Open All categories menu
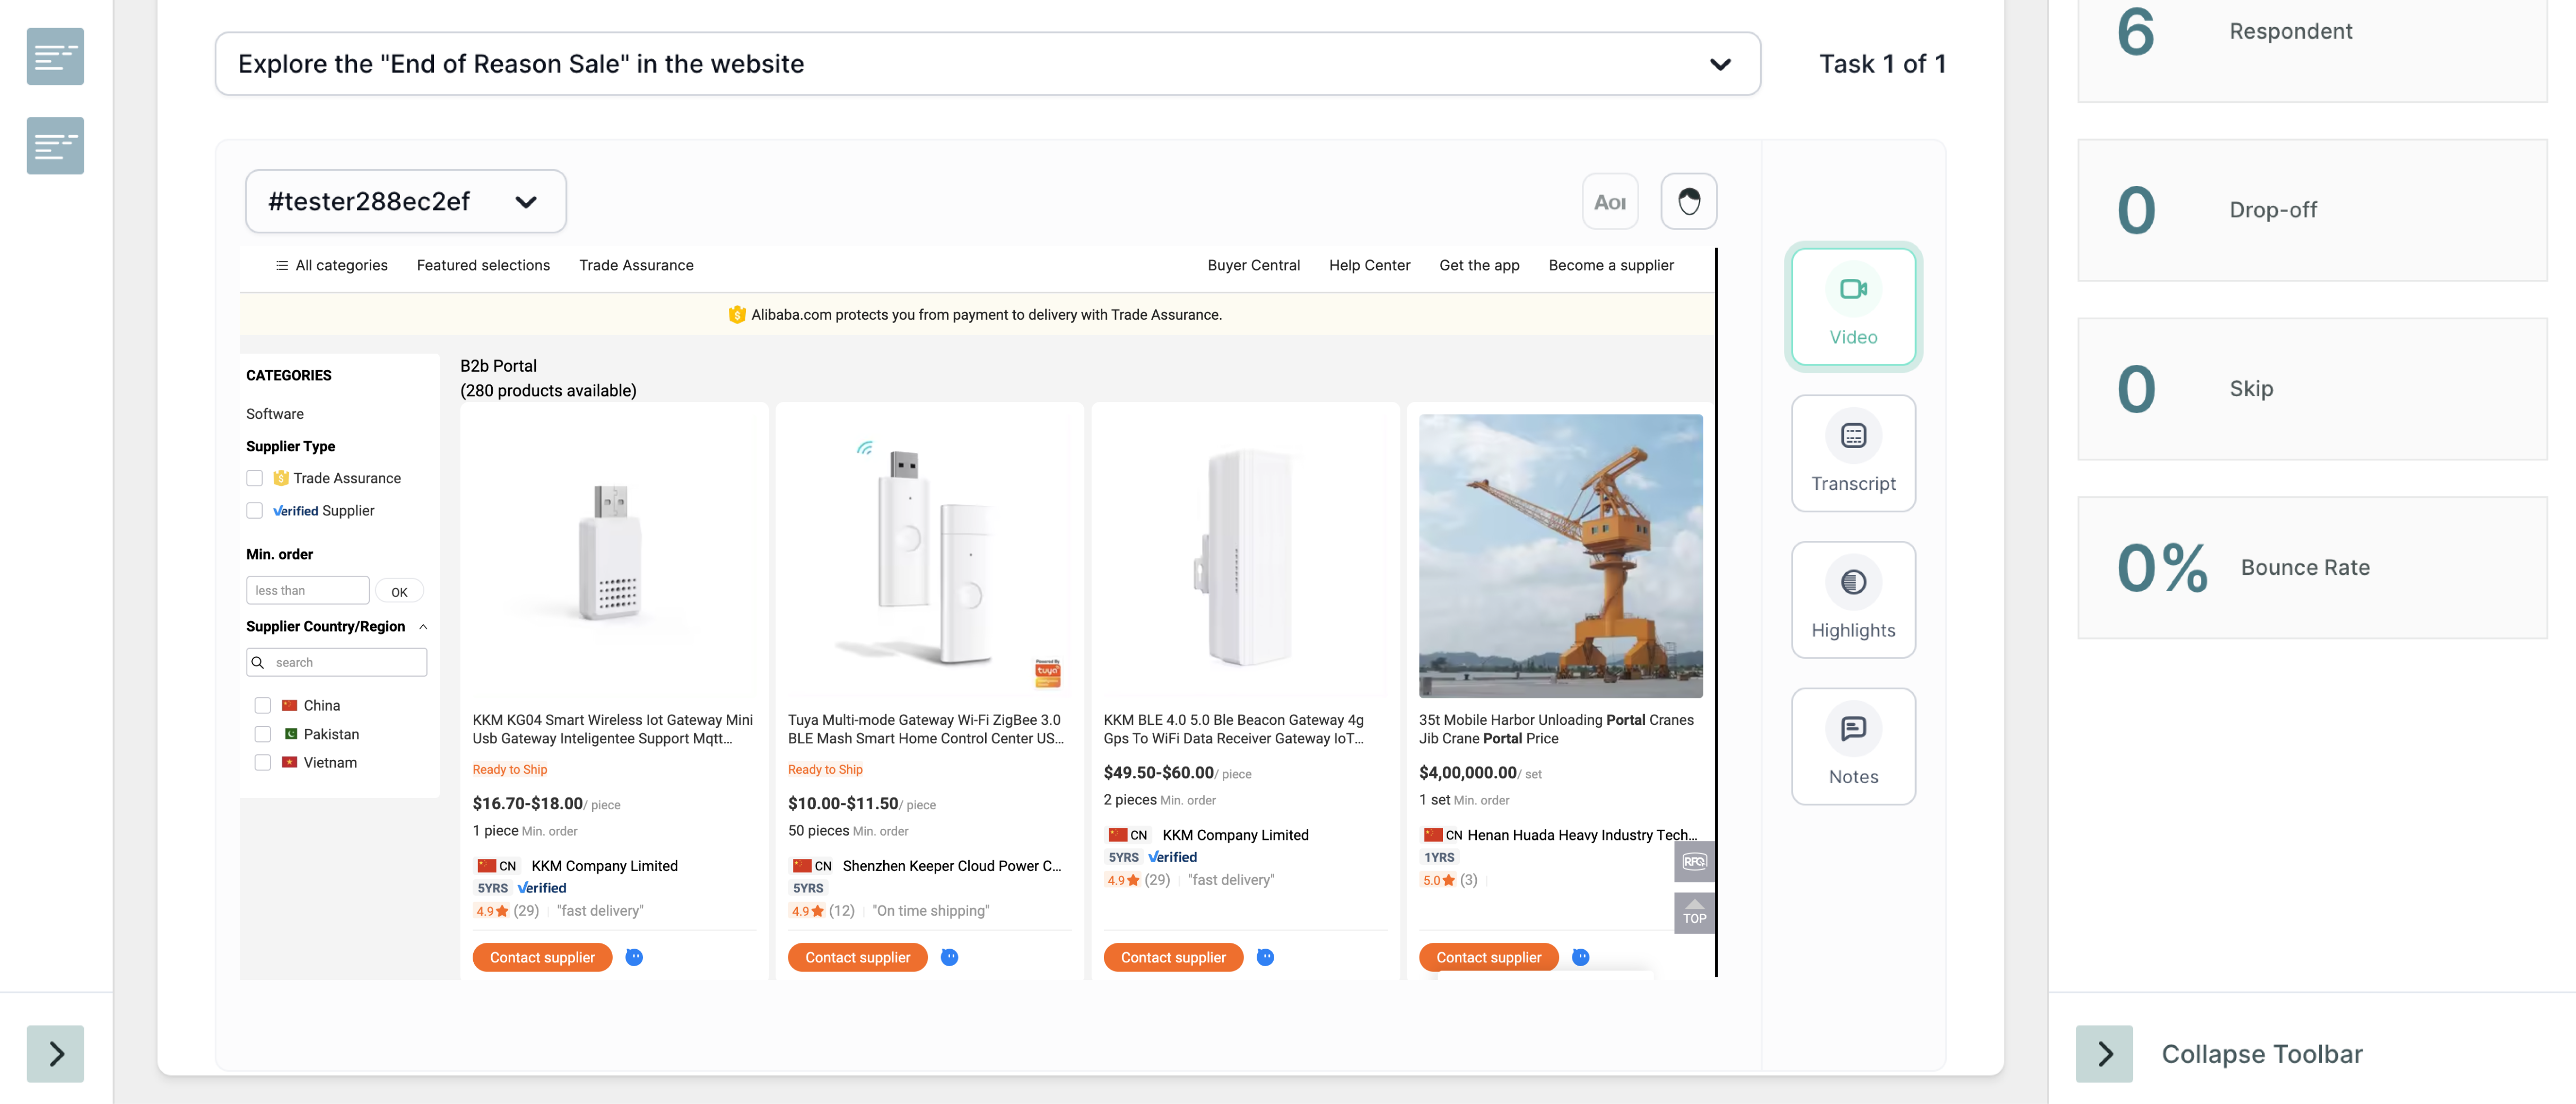2576x1104 pixels. [x=331, y=265]
